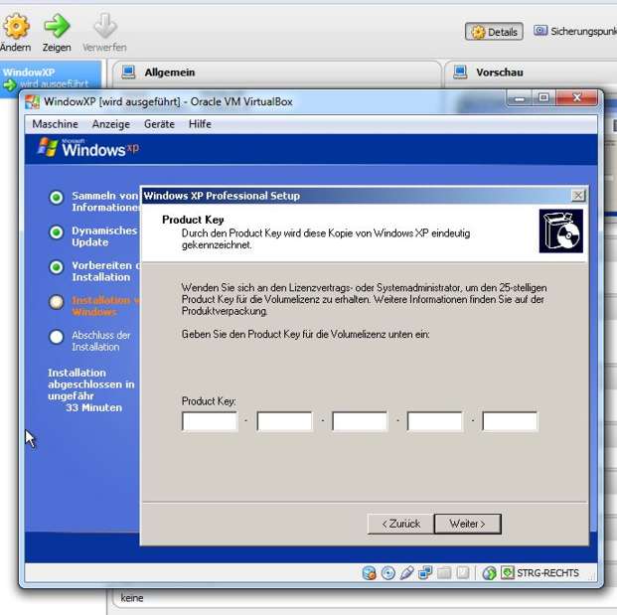Click the shared folders status icon

[x=444, y=573]
